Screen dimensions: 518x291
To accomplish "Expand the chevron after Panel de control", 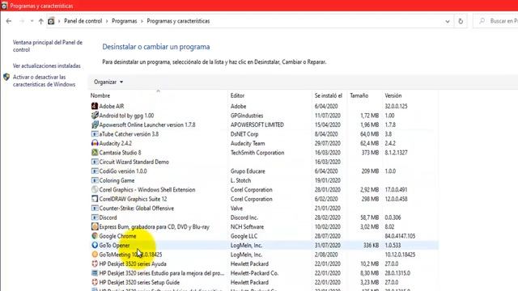I will 107,21.
